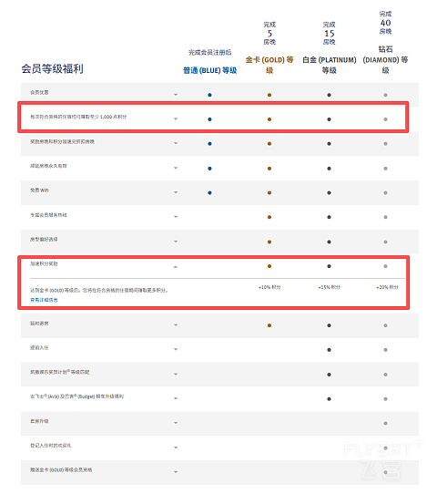This screenshot has width=437, height=494.
Task: Click the 完成 5 房晚 requirement text
Action: (269, 33)
